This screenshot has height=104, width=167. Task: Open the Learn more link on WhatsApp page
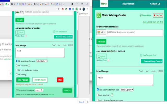(x=8, y=59)
